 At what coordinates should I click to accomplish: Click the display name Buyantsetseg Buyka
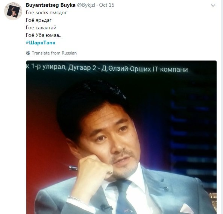51,5
